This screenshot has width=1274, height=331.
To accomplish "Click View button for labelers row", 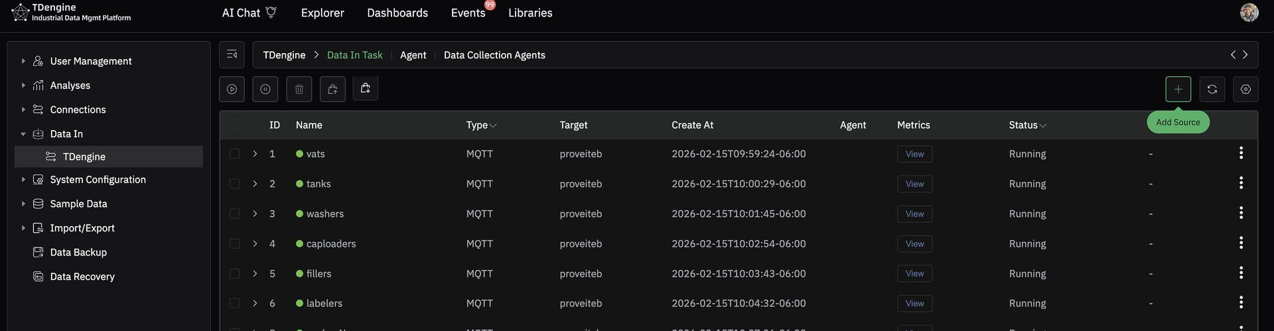I will tap(914, 303).
